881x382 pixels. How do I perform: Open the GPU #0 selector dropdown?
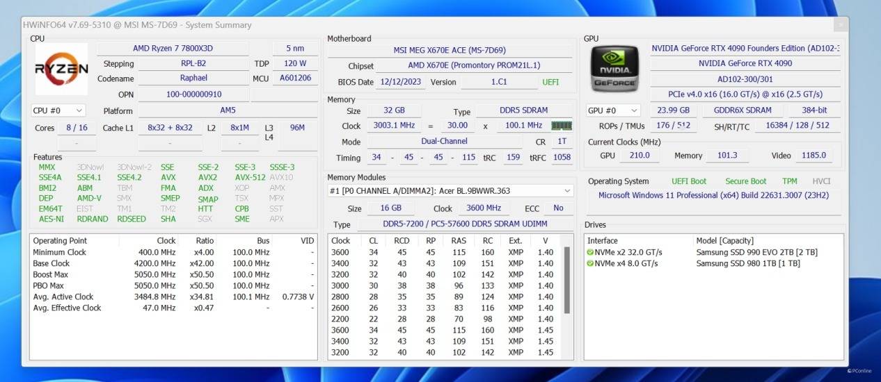(613, 110)
